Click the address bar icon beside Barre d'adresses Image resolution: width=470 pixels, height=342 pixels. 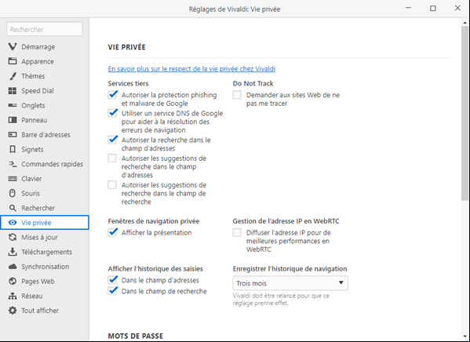(13, 135)
